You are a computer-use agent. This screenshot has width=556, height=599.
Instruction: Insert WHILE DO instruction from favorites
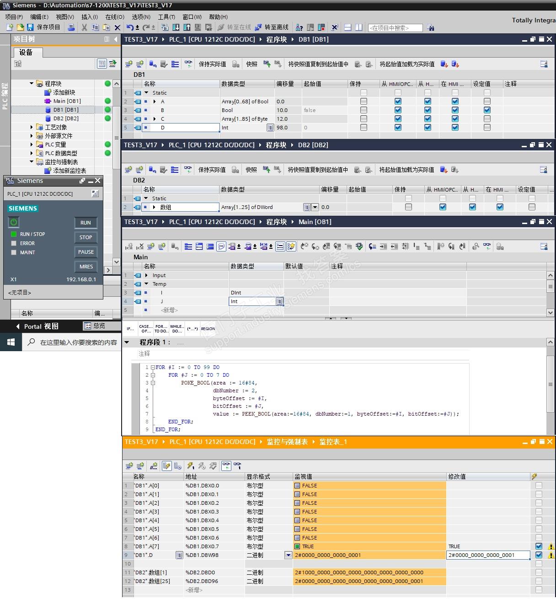[x=176, y=329]
